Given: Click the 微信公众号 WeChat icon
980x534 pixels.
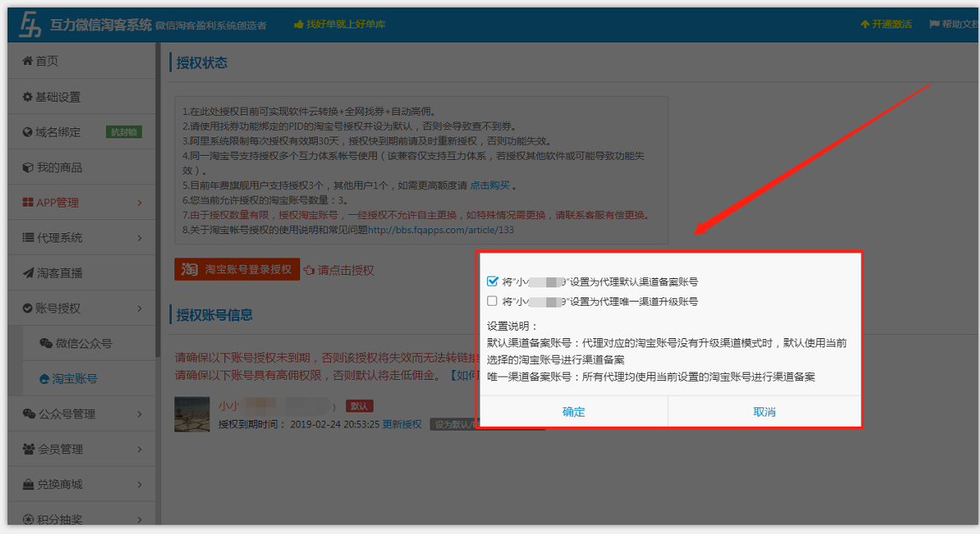Looking at the screenshot, I should click(x=46, y=343).
